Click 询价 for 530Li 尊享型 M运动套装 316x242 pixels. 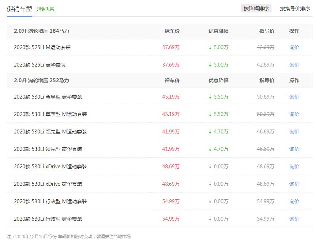(294, 114)
